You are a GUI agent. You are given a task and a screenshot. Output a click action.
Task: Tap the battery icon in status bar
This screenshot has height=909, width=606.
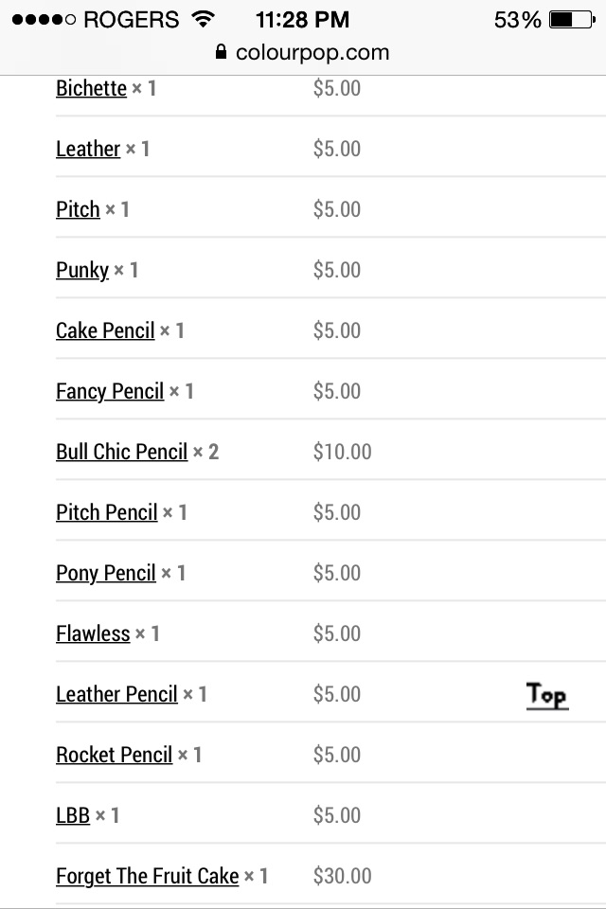pos(572,20)
